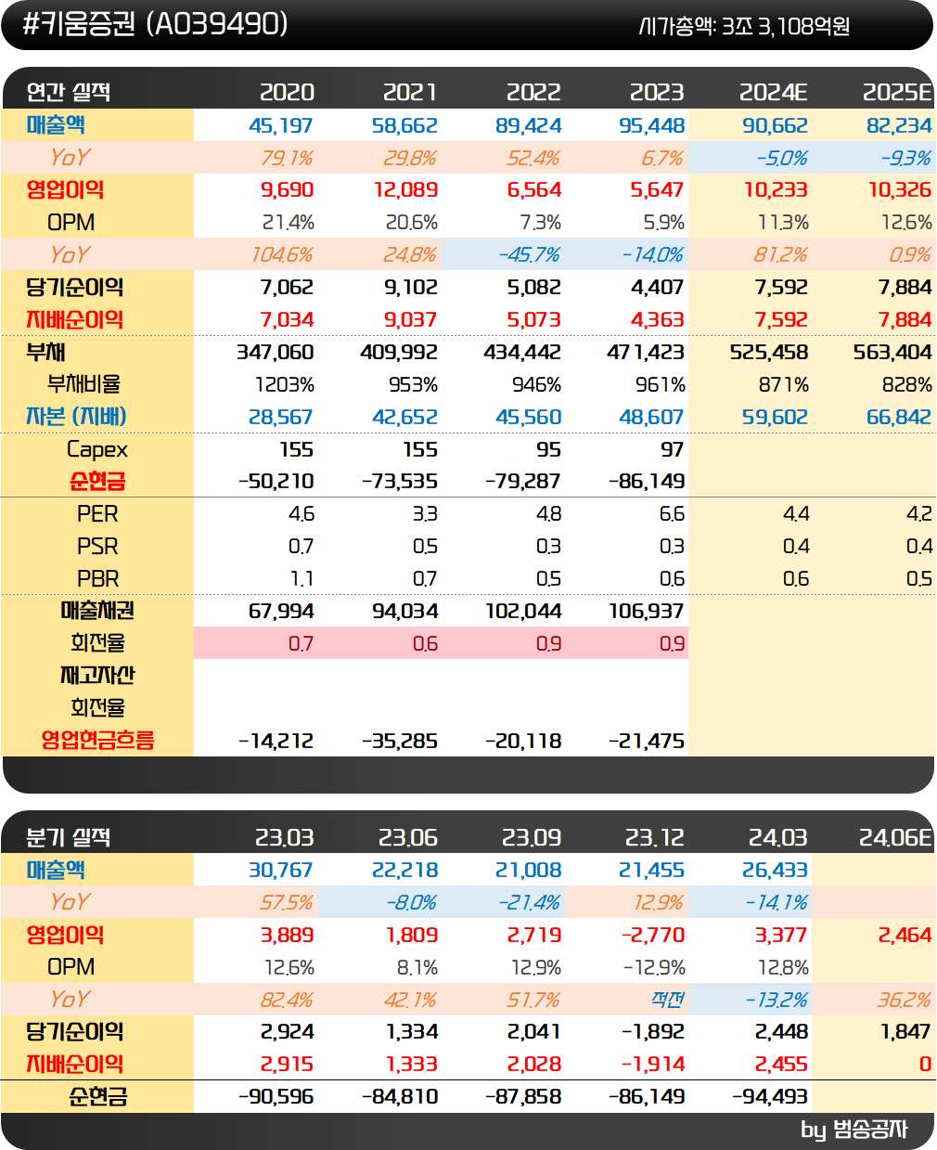Viewport: 937px width, 1150px height.
Task: Click the title #키움증권 (A039490)
Action: coord(154,24)
